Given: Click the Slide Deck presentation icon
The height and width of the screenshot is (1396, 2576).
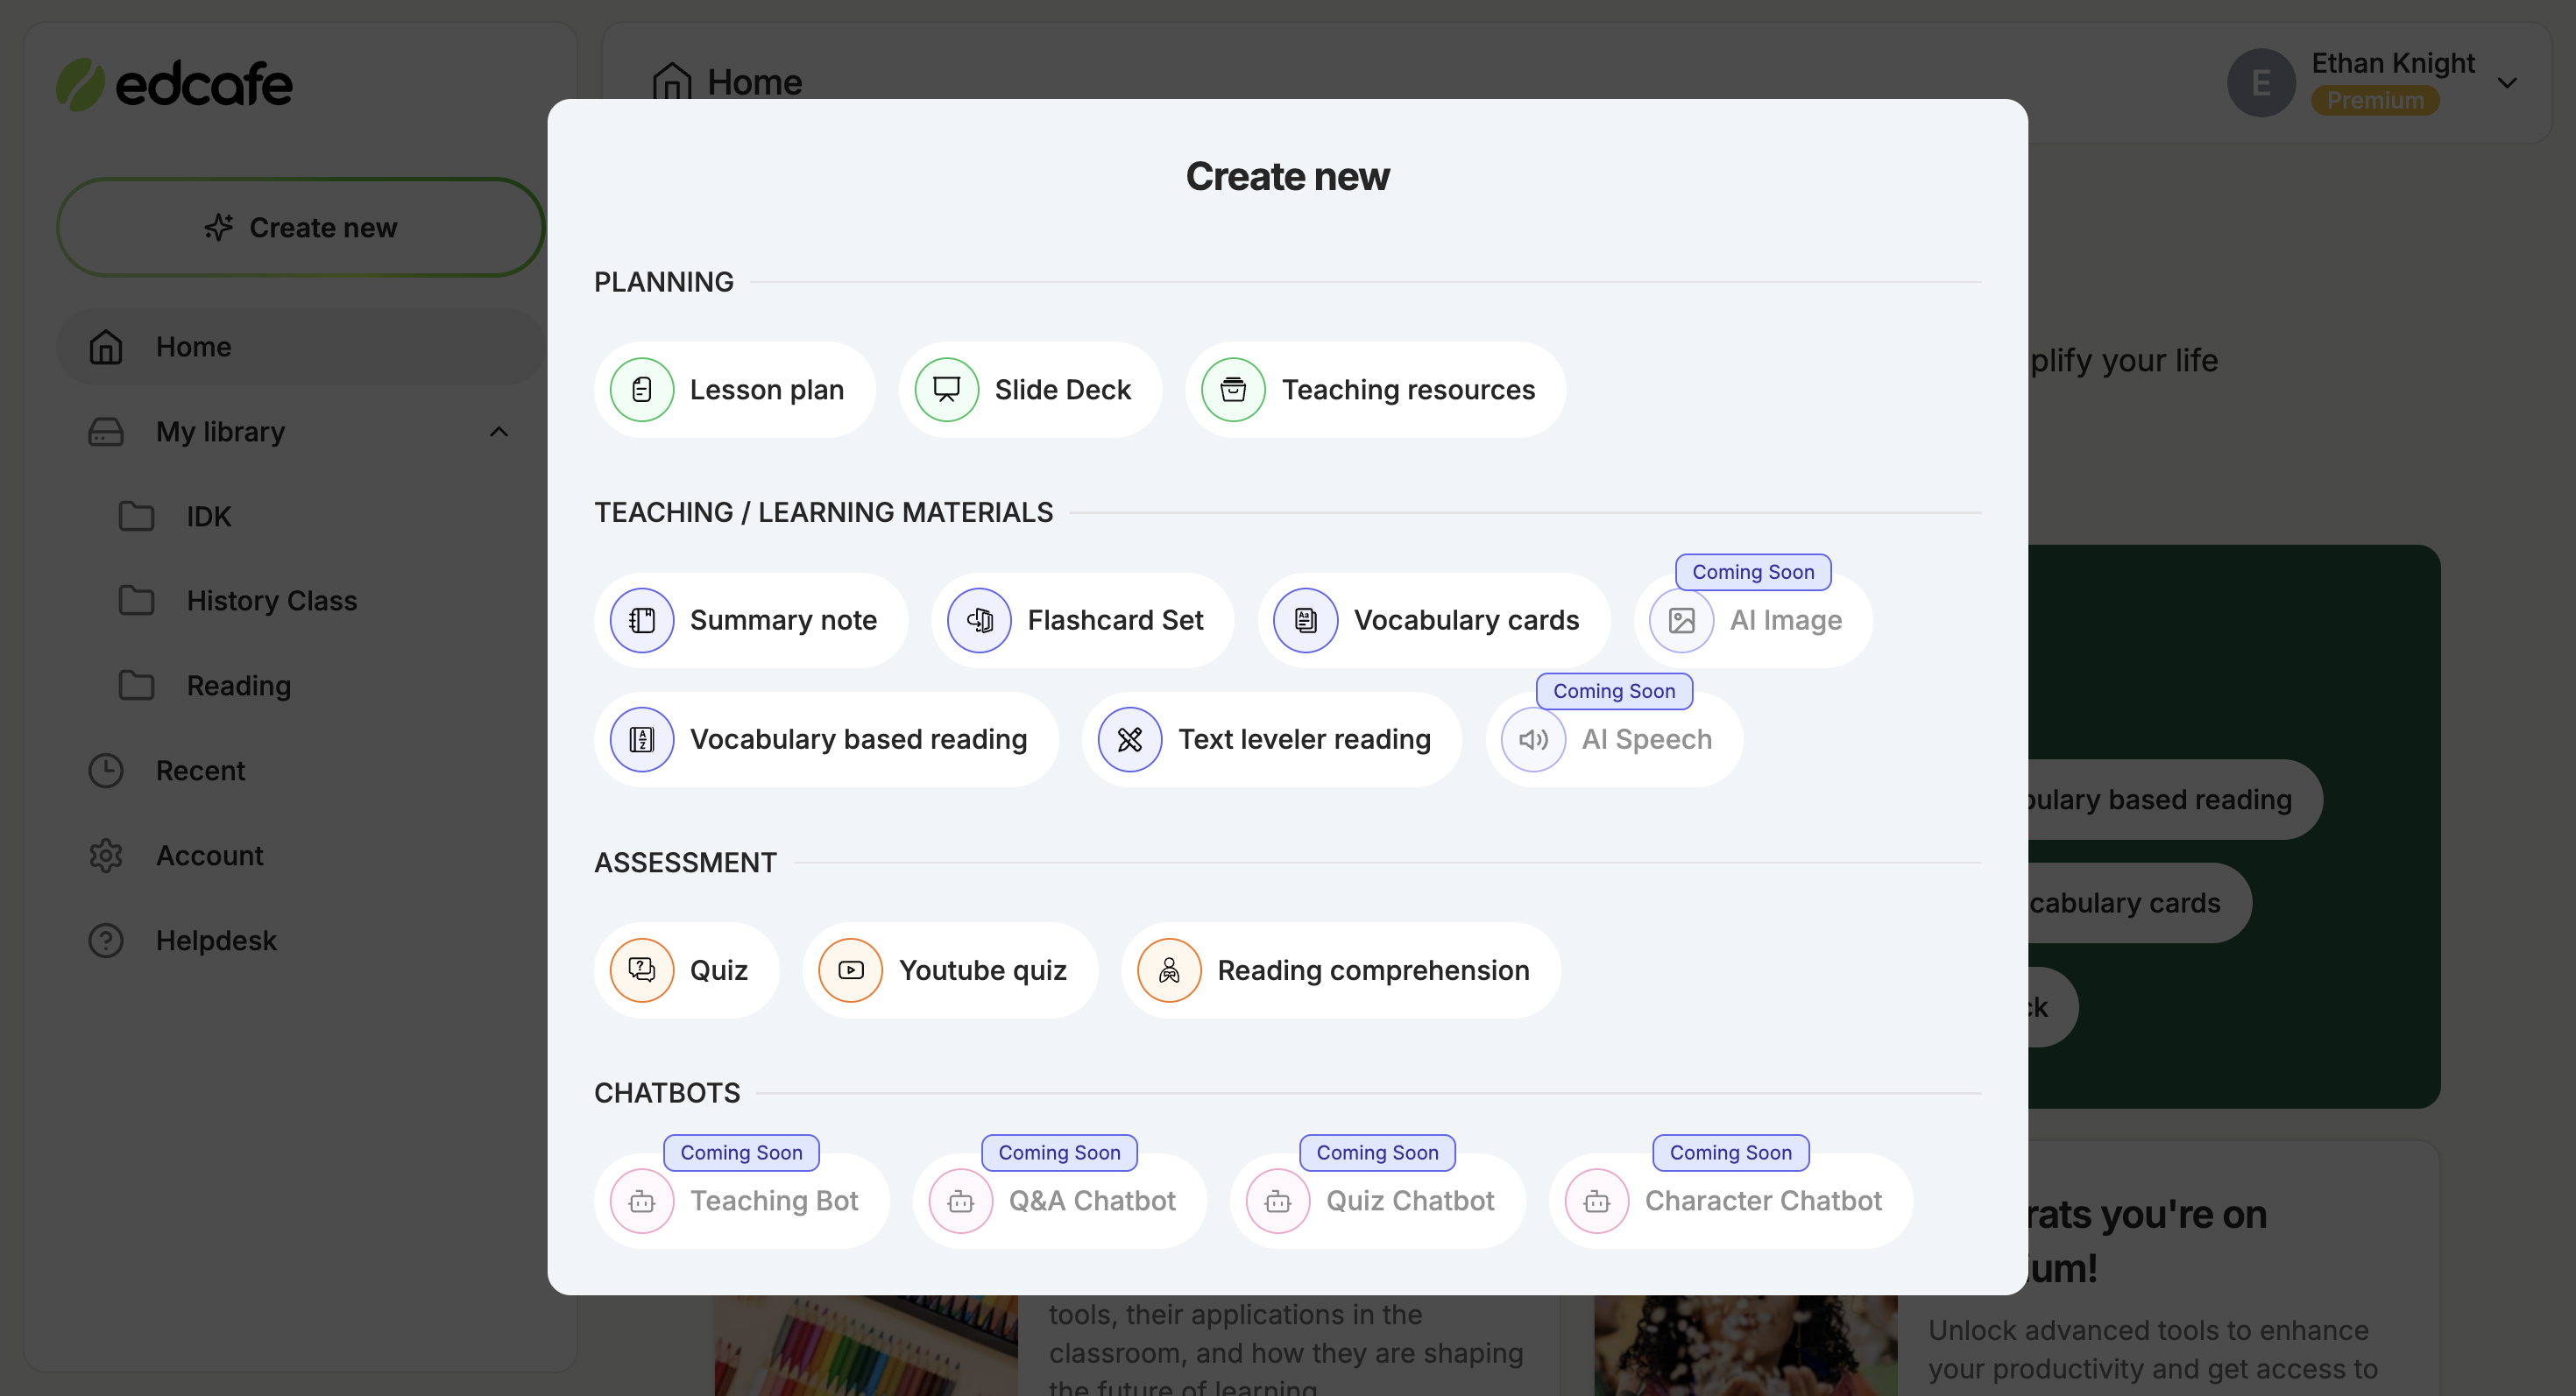Looking at the screenshot, I should pos(946,390).
